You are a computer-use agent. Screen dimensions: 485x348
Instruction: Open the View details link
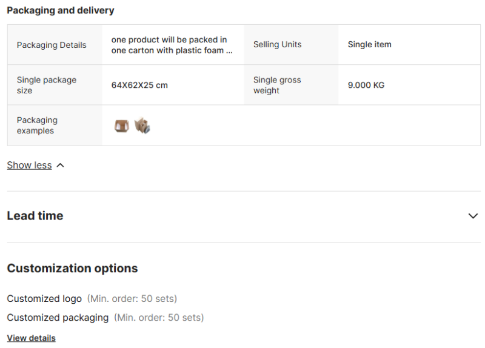tap(31, 338)
